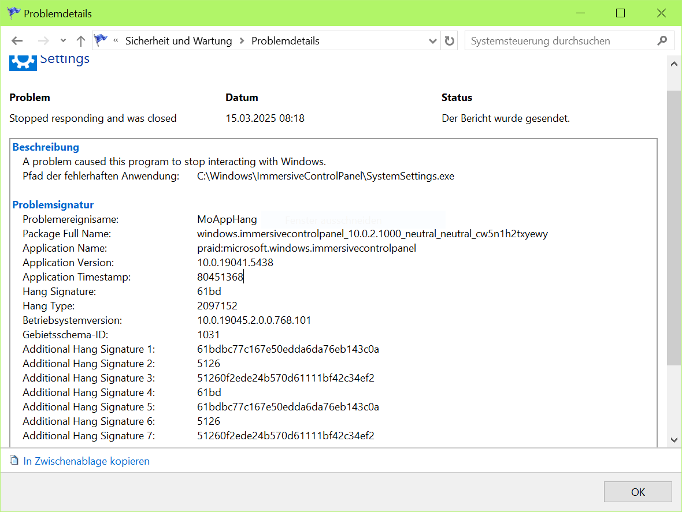Click Additional Hang Signature 1 value
Viewport: 682px width, 512px height.
pyautogui.click(x=288, y=349)
